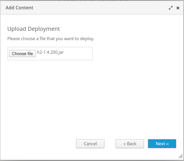Maximize the Add Content dialog
184x161 pixels.
[170, 8]
